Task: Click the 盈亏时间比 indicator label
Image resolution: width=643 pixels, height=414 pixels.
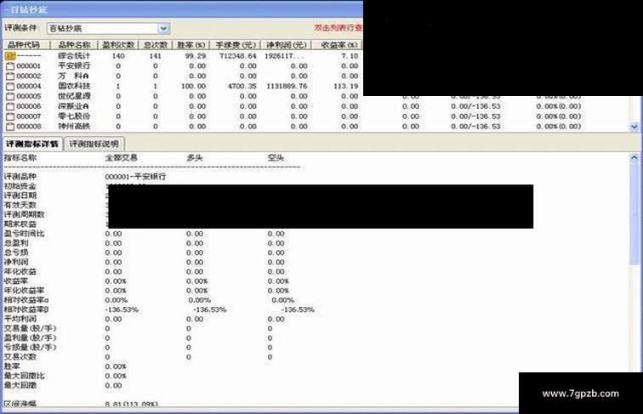Action: (24, 234)
